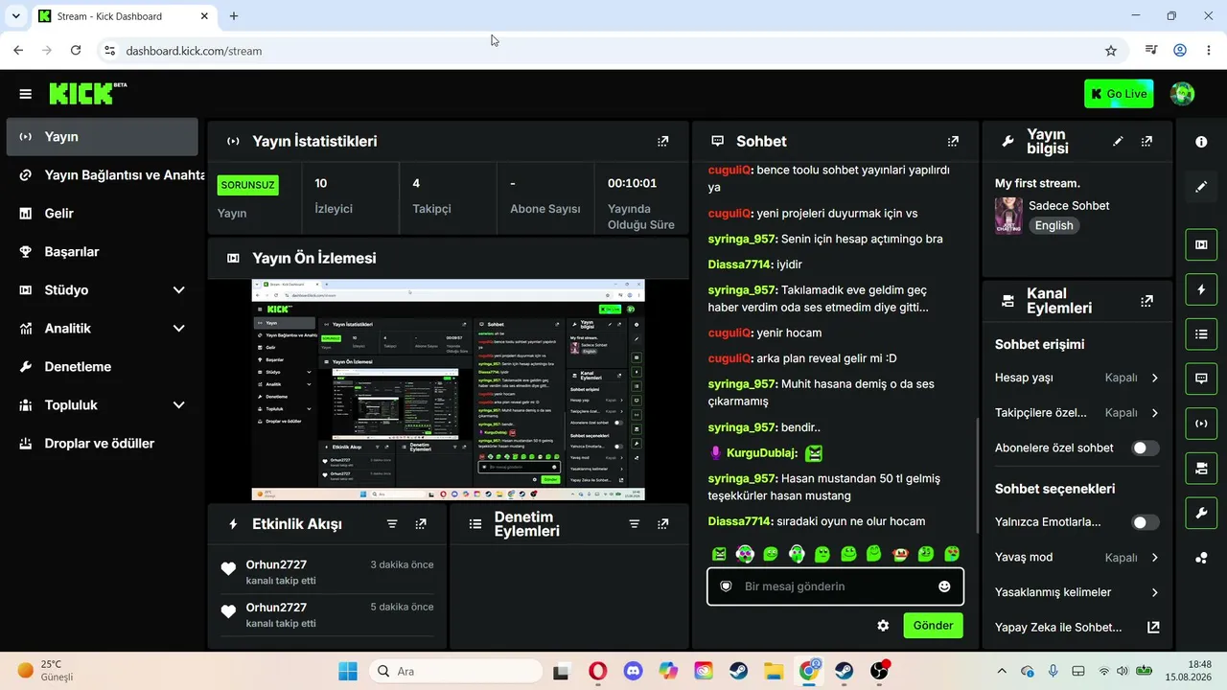1227x690 pixels.
Task: Expand the Topluluk sidebar section
Action: coord(178,405)
